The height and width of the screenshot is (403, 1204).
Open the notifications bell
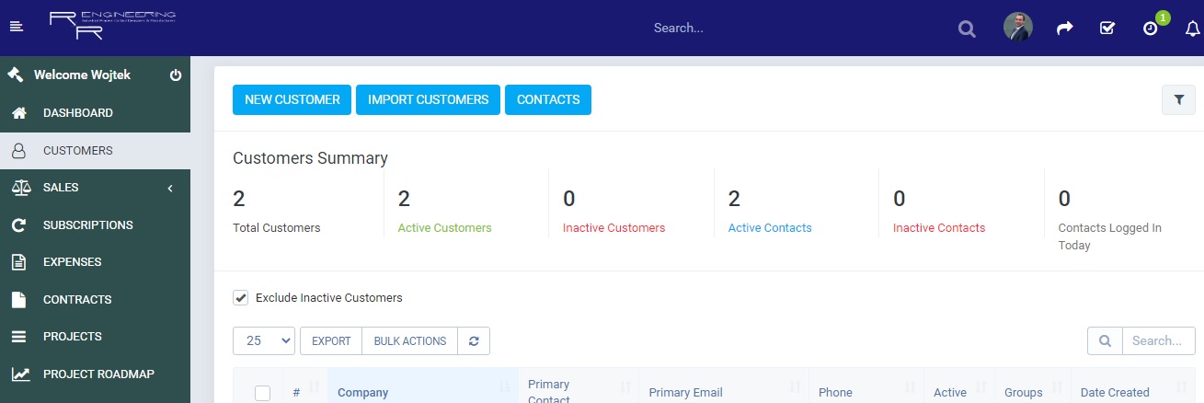[x=1193, y=29]
